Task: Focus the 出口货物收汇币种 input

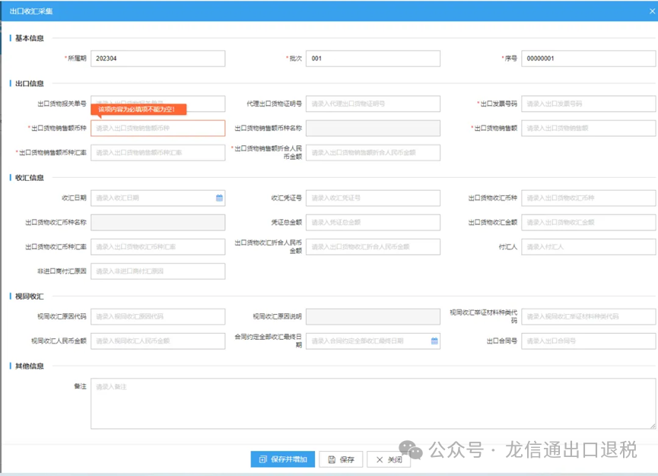Action: coord(588,198)
